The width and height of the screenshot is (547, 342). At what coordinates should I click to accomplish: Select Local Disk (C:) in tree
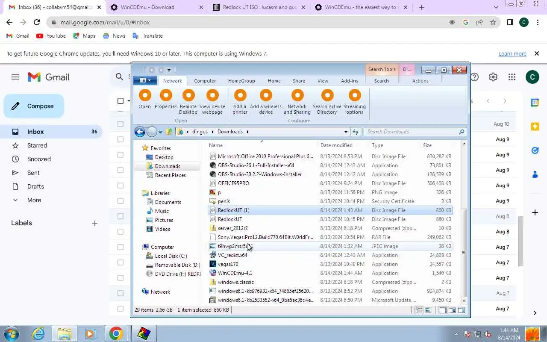click(171, 256)
